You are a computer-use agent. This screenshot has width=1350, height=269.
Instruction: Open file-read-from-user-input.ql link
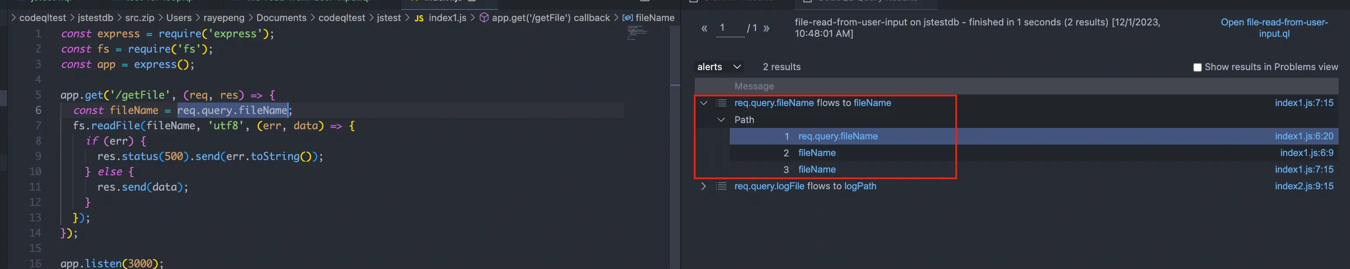pos(1274,28)
